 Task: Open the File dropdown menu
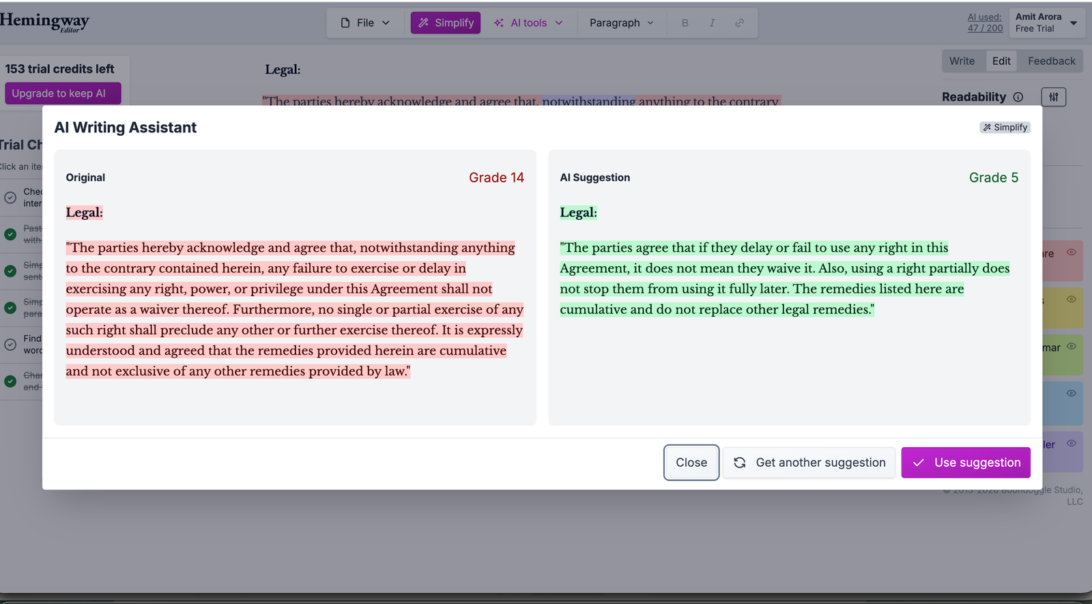(365, 23)
